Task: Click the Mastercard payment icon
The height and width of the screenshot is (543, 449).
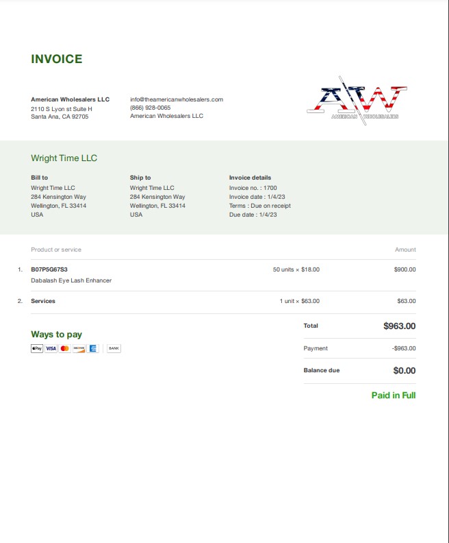Action: point(64,348)
